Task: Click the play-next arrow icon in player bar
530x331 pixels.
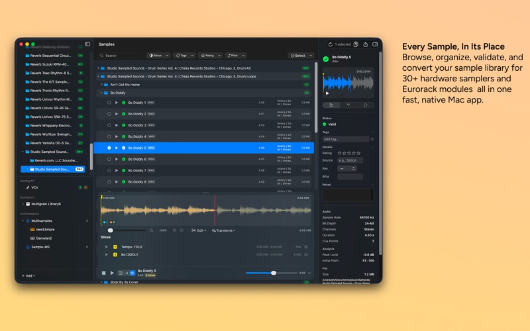Action: pyautogui.click(x=127, y=273)
